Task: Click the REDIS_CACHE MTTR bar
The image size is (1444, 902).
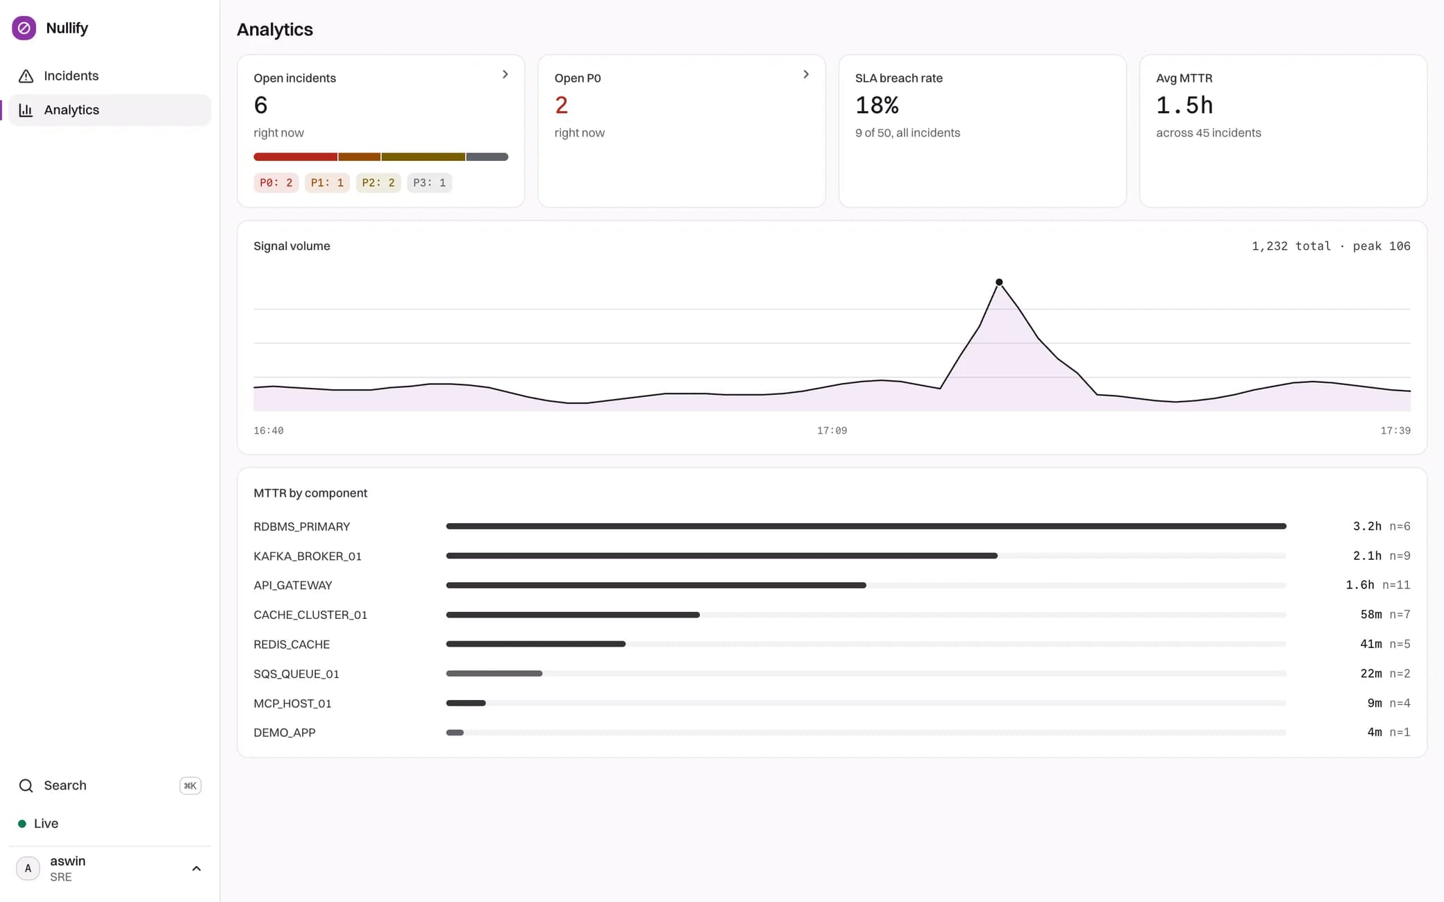Action: click(x=535, y=645)
